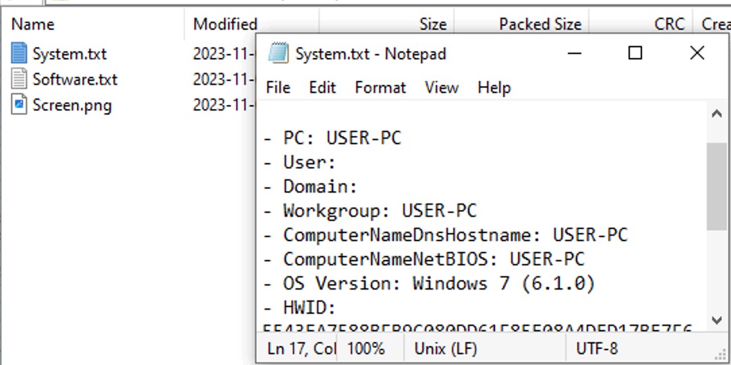Maximize the Notepad window

pos(635,53)
